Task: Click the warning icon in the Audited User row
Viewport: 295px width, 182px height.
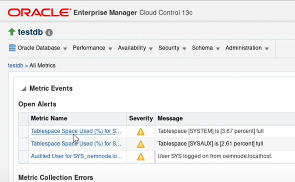Action: click(x=141, y=157)
